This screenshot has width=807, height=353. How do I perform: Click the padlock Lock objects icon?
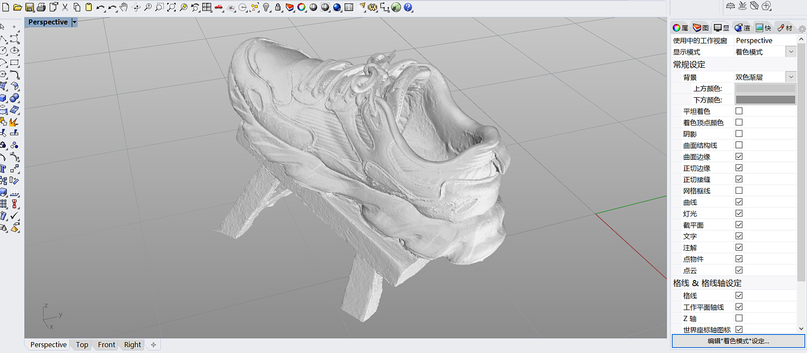point(278,7)
